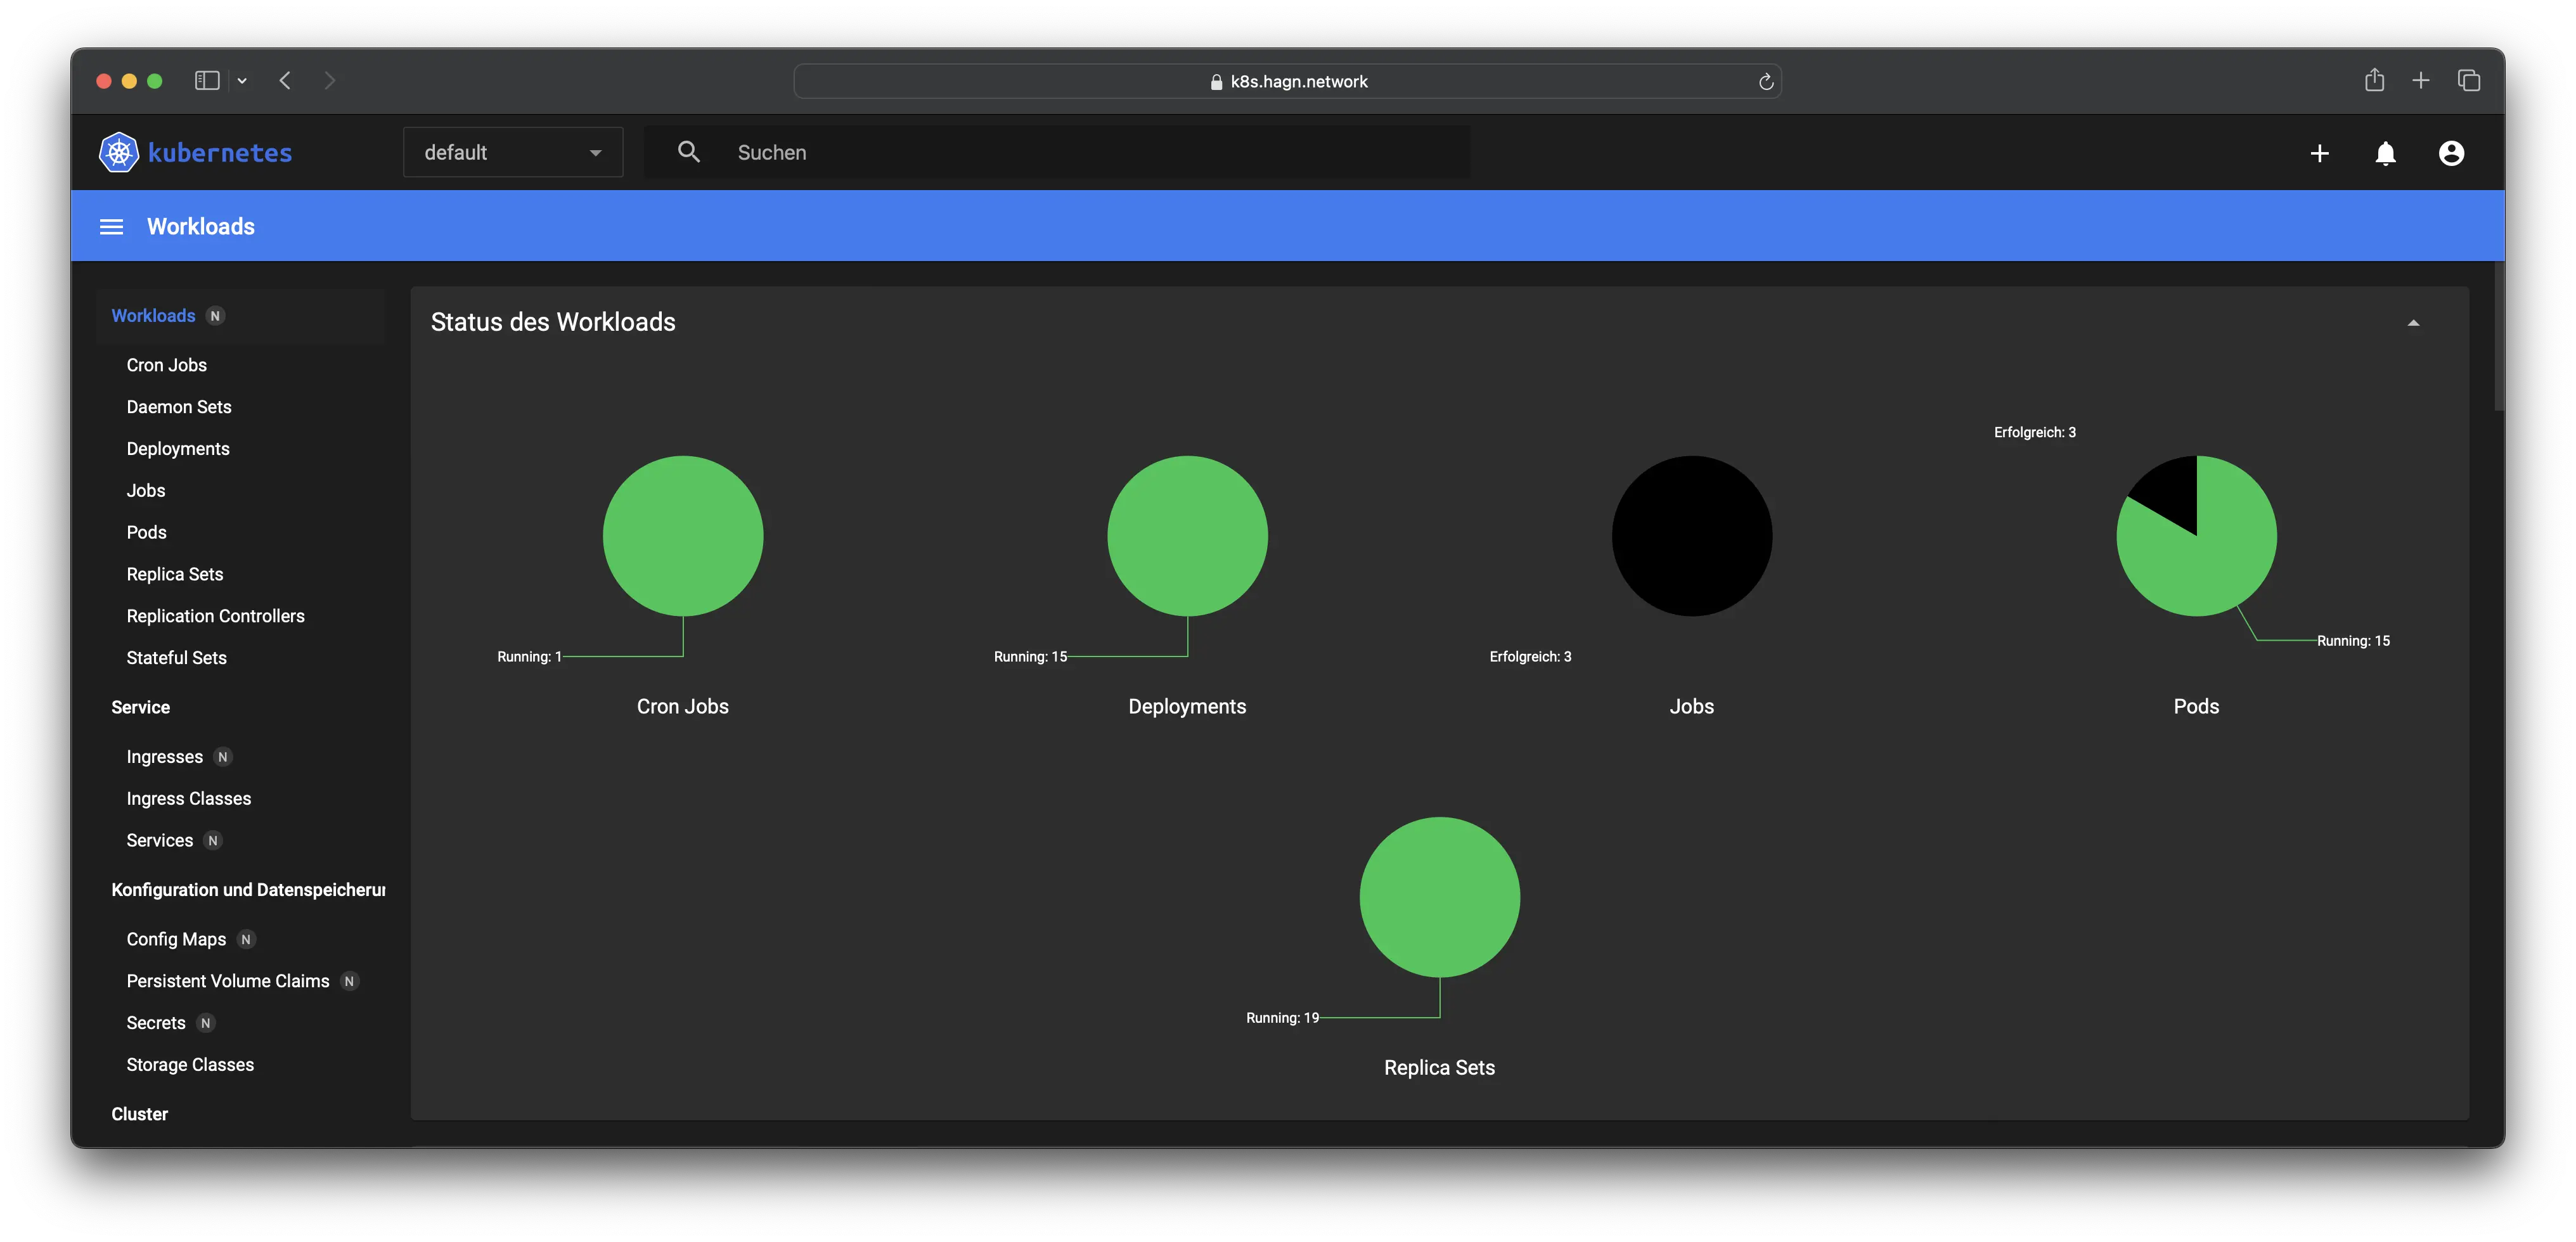
Task: Click the green Replica Sets pie chart
Action: [1439, 897]
